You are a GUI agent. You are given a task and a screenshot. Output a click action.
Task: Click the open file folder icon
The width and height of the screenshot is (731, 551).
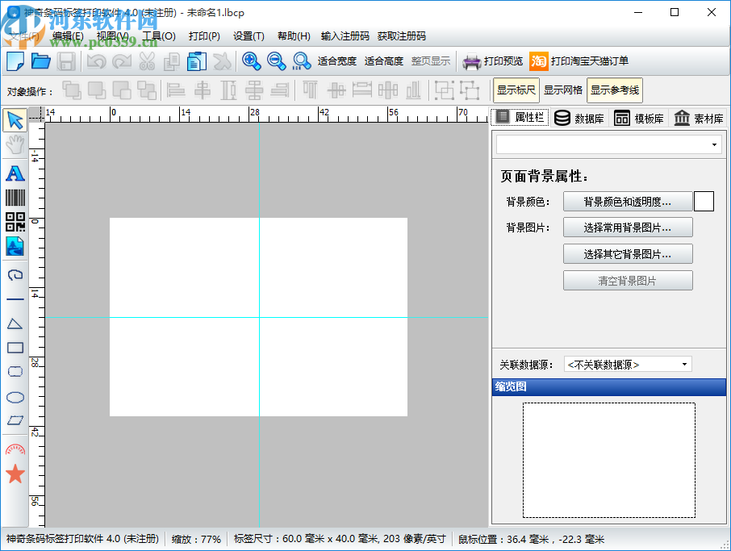point(40,61)
